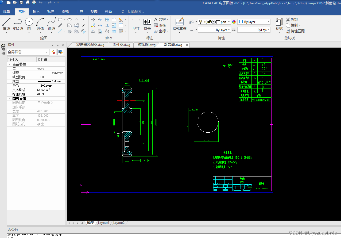341x238 pixels.
Task: Choose the rectangle drawing tool
Action: (x=60, y=20)
